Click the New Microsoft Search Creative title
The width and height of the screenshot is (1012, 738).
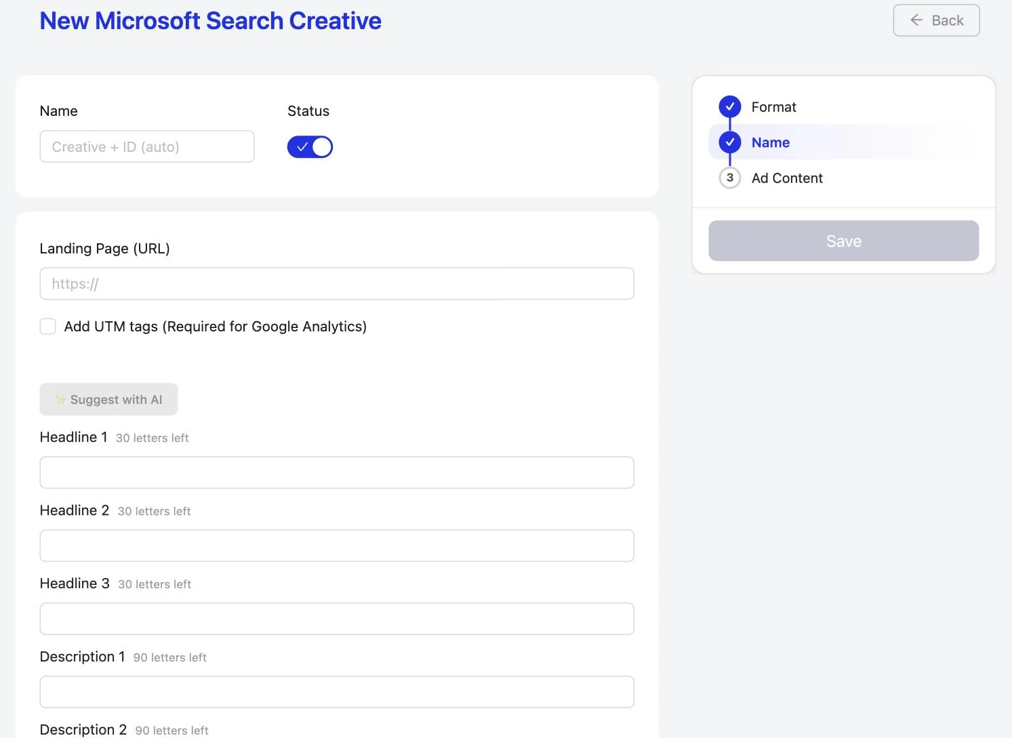click(x=211, y=21)
